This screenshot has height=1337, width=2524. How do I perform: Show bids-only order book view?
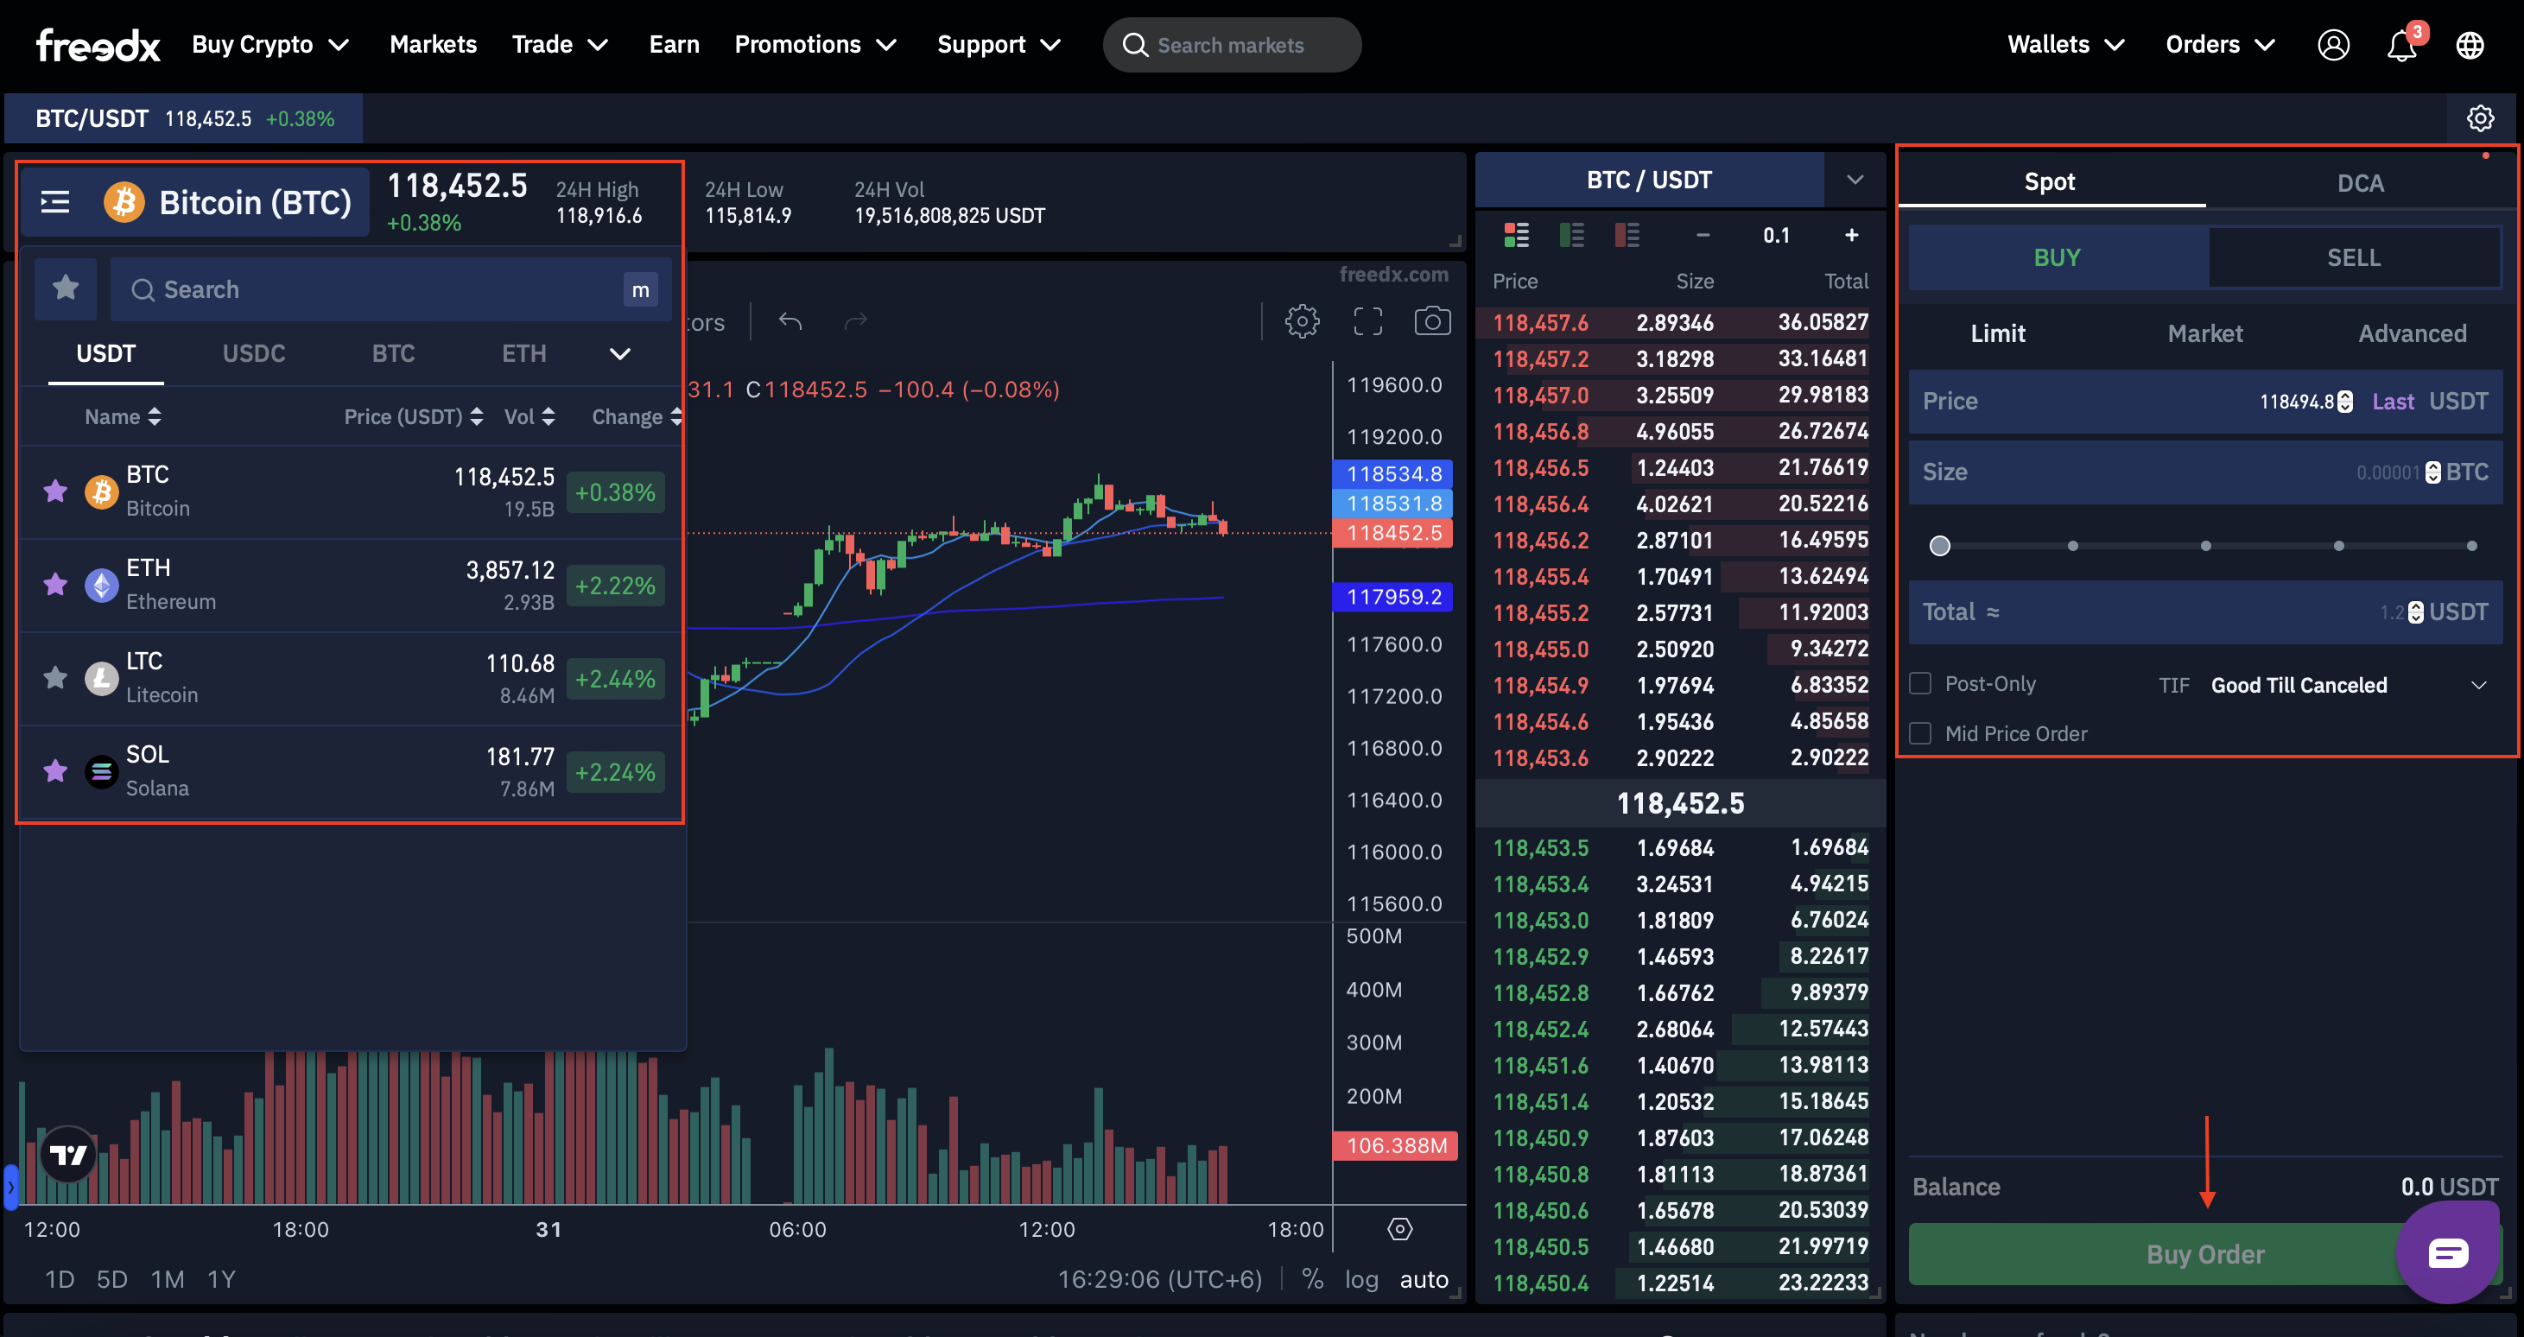1571,235
